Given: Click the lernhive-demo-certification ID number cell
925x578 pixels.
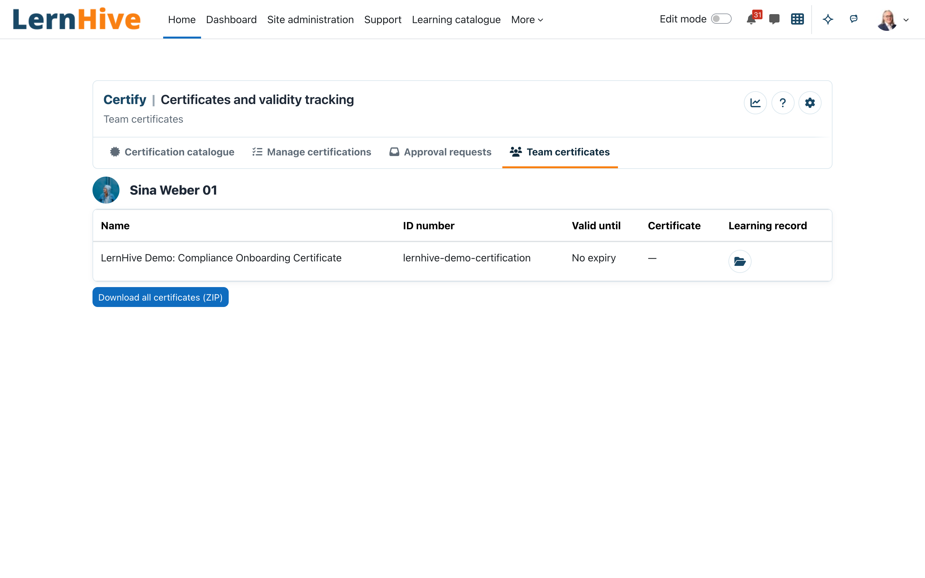Looking at the screenshot, I should (466, 258).
